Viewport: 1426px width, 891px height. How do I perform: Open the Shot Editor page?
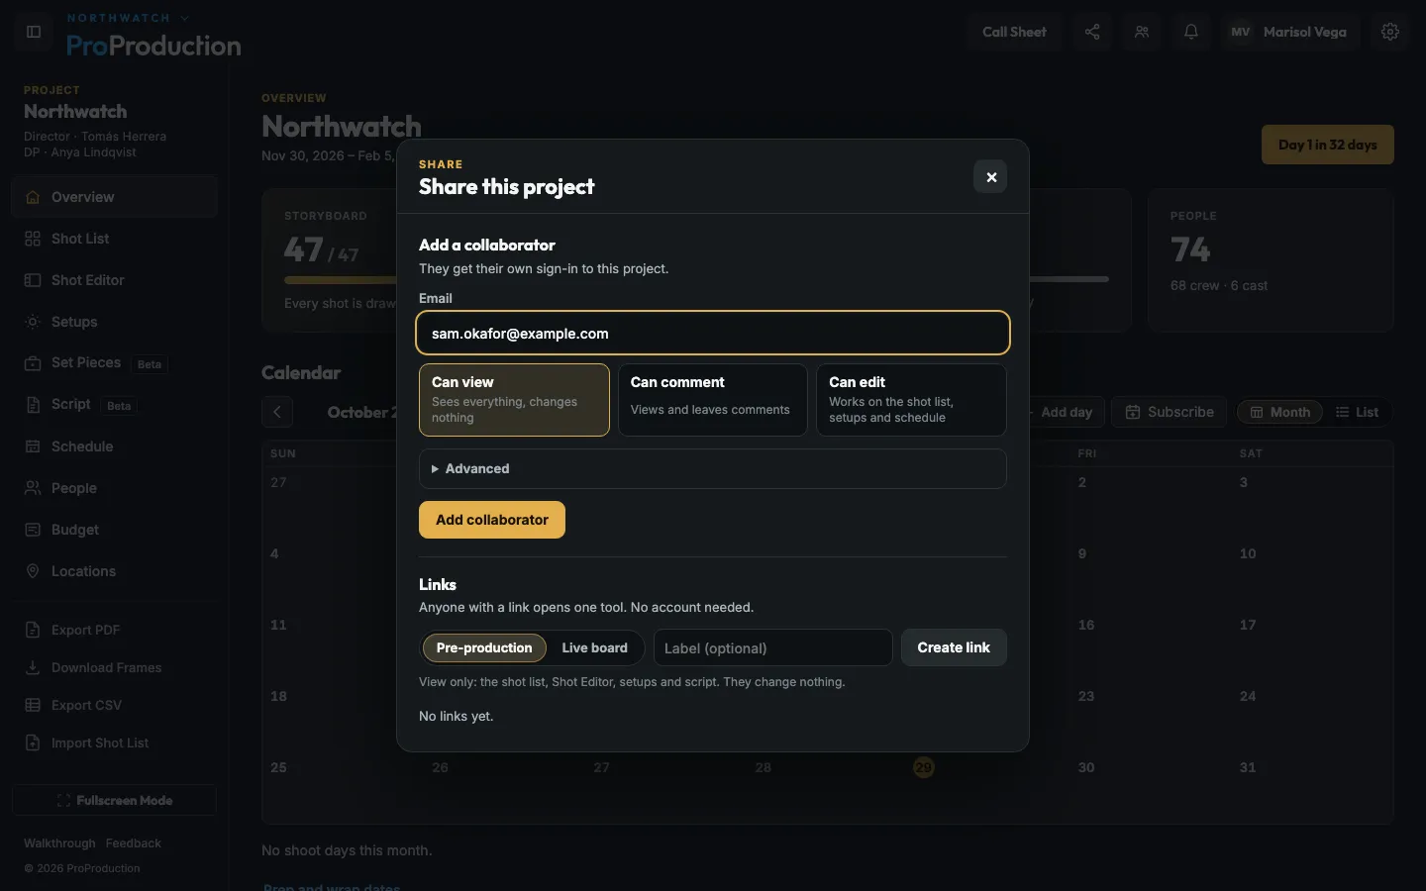point(115,280)
